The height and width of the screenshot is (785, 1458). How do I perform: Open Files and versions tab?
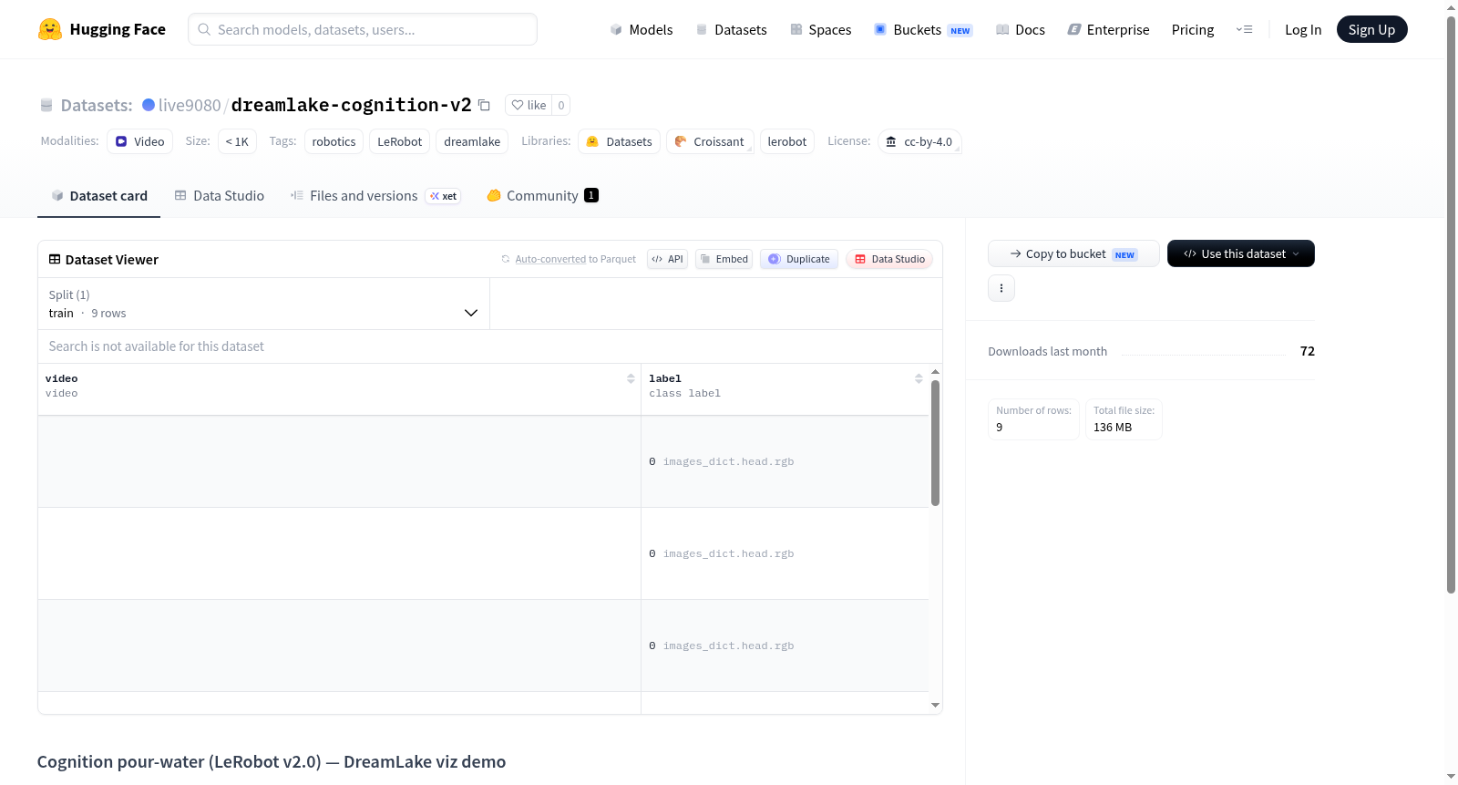[x=375, y=196]
